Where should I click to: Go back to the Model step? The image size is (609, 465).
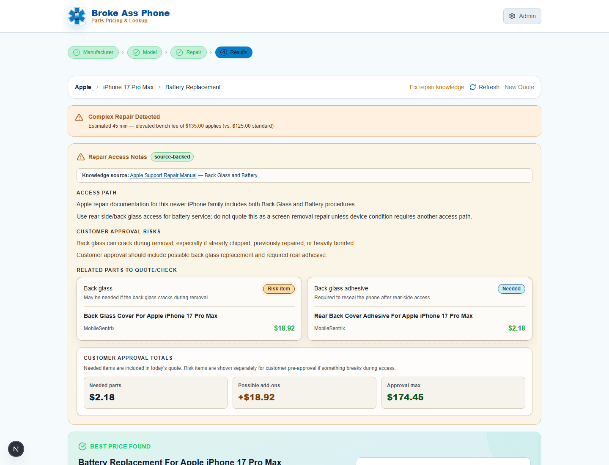coord(145,52)
